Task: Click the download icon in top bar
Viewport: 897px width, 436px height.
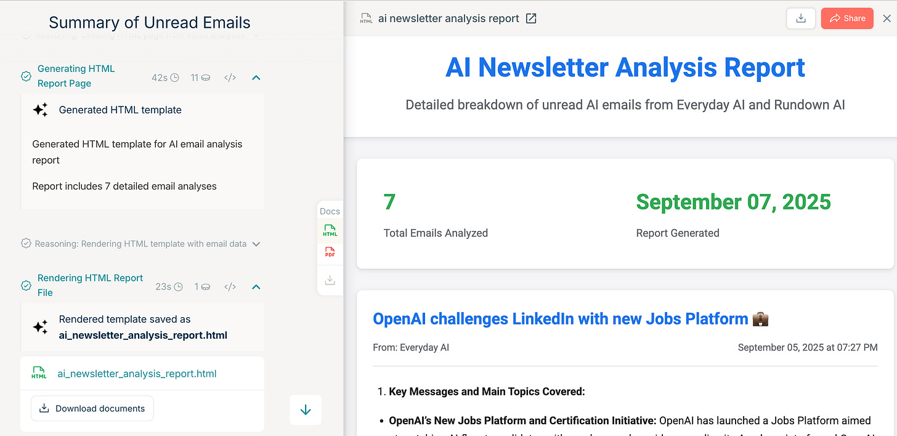Action: coord(801,18)
